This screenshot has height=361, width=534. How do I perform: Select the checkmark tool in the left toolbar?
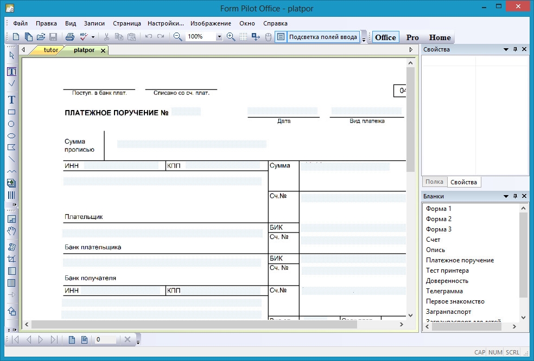[x=11, y=83]
